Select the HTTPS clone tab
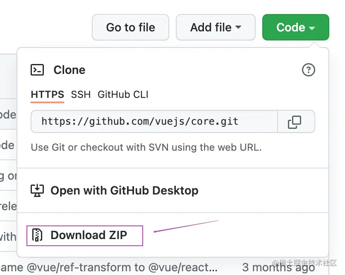345x275 pixels. point(48,95)
